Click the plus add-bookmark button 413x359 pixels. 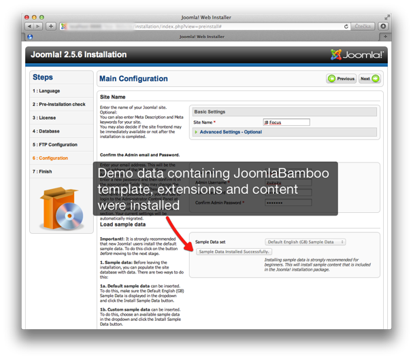coord(51,27)
